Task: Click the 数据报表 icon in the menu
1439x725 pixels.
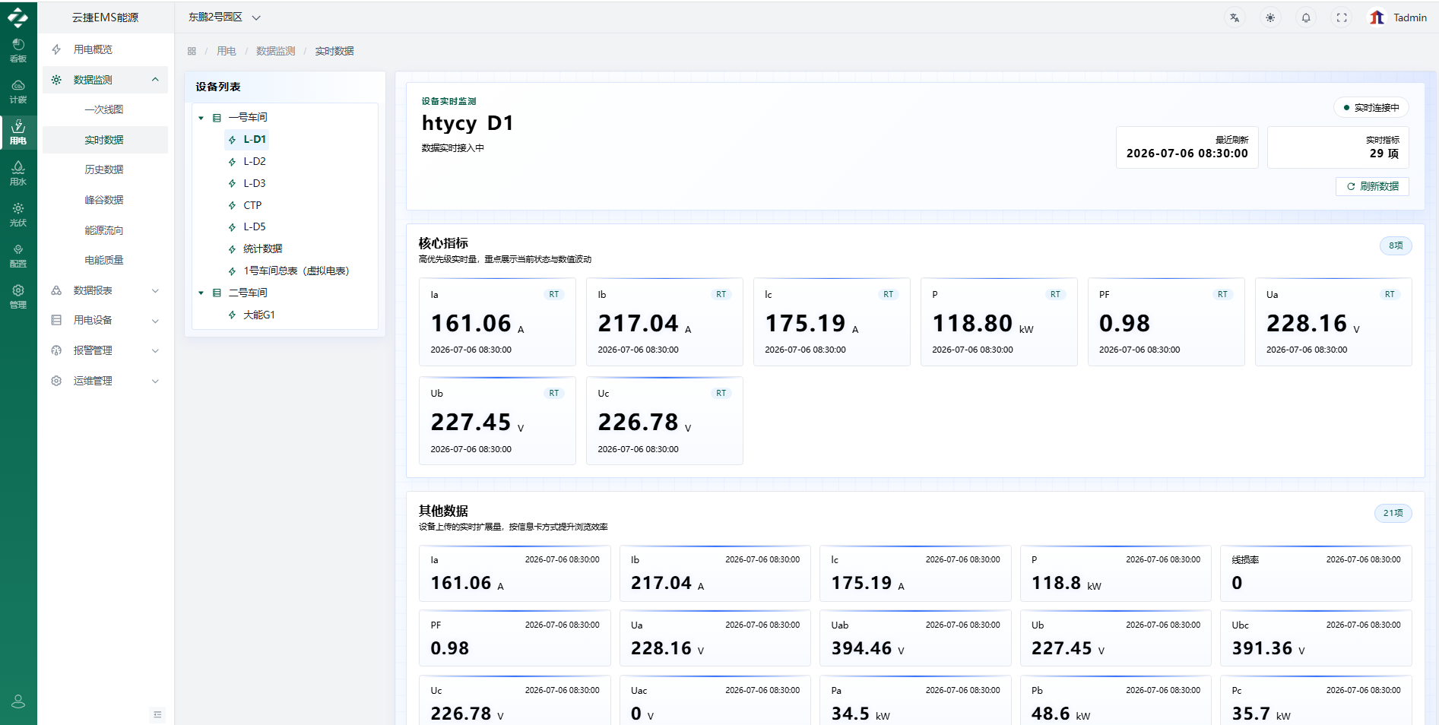Action: 56,290
